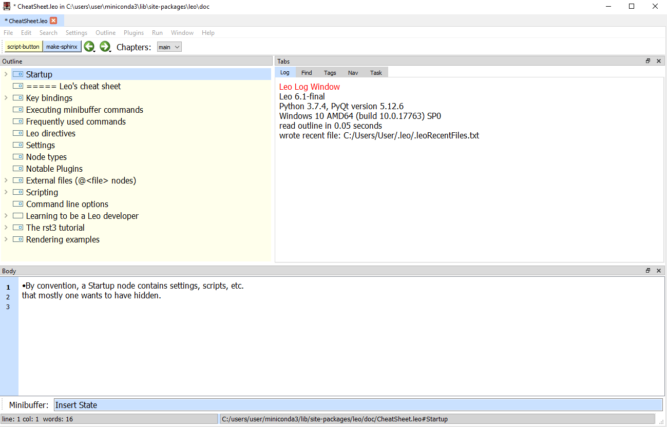The width and height of the screenshot is (667, 427).
Task: Open the Plugins menu
Action: point(134,33)
